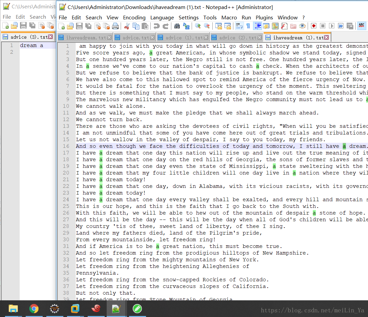368x317 pixels.
Task: Click the Notepad++ taskbar icon
Action: pos(116,308)
